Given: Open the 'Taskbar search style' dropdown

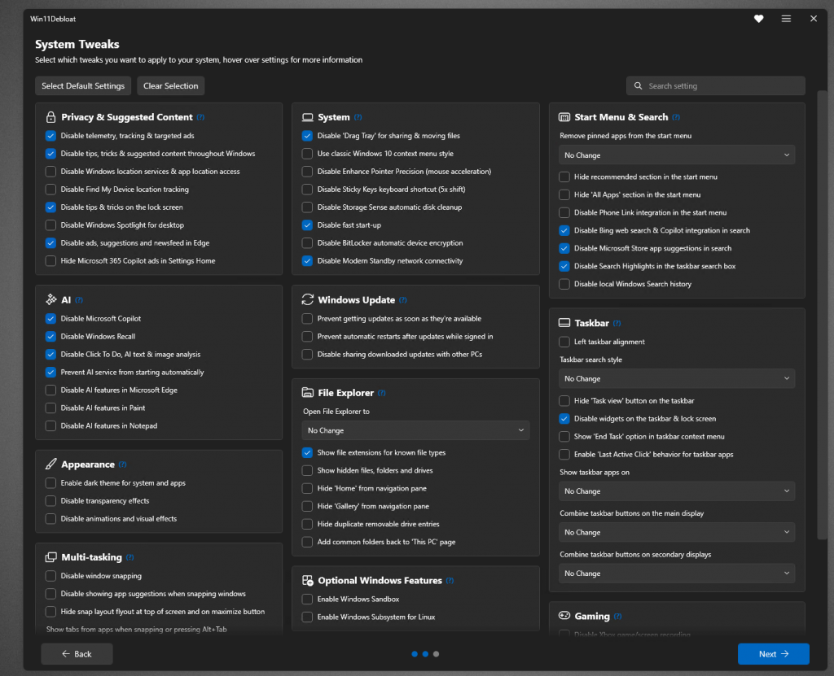Looking at the screenshot, I should (677, 379).
